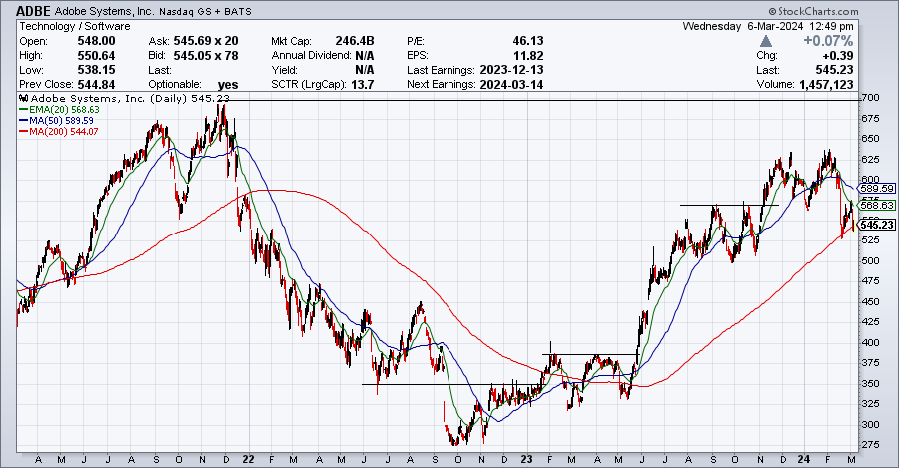Click the EPS value 11.82
Viewport: 899px width, 468px height.
[528, 56]
